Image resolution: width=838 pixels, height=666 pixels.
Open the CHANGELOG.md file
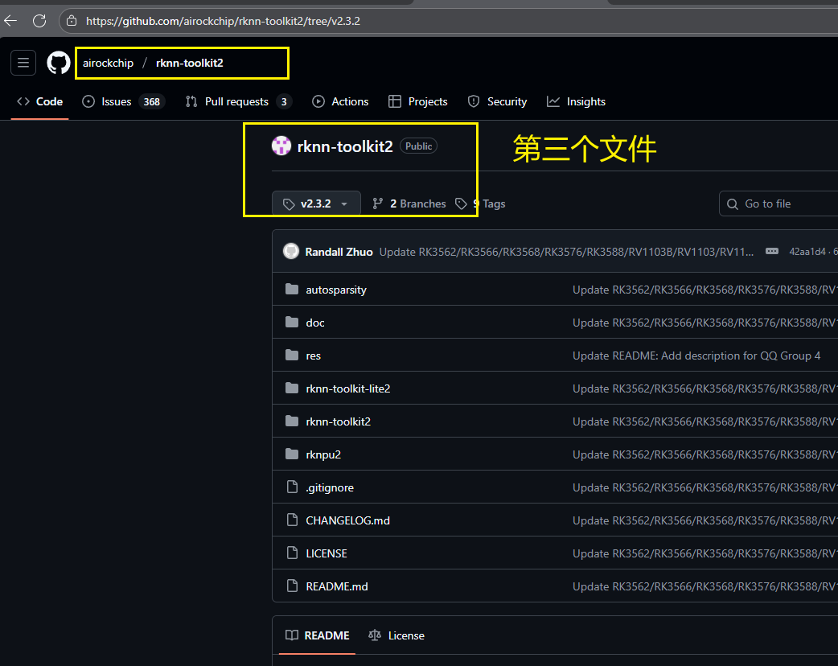pyautogui.click(x=347, y=520)
